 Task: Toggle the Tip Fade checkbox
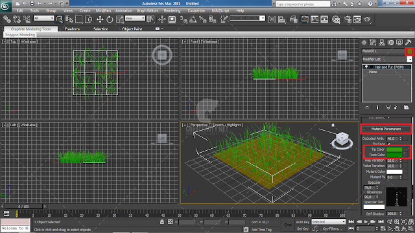[389, 144]
